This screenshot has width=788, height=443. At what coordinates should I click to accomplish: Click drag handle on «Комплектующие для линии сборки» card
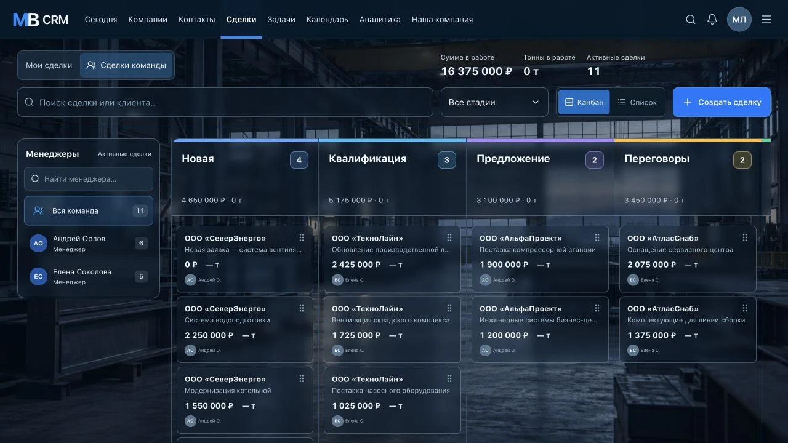pyautogui.click(x=745, y=308)
